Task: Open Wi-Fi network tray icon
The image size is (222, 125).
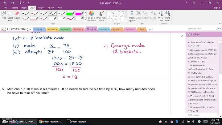Action: click(x=183, y=122)
